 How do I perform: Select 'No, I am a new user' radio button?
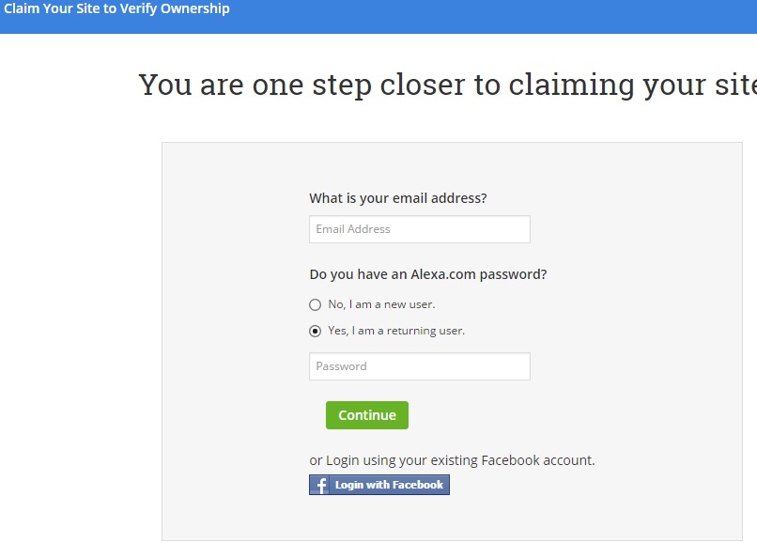(316, 304)
